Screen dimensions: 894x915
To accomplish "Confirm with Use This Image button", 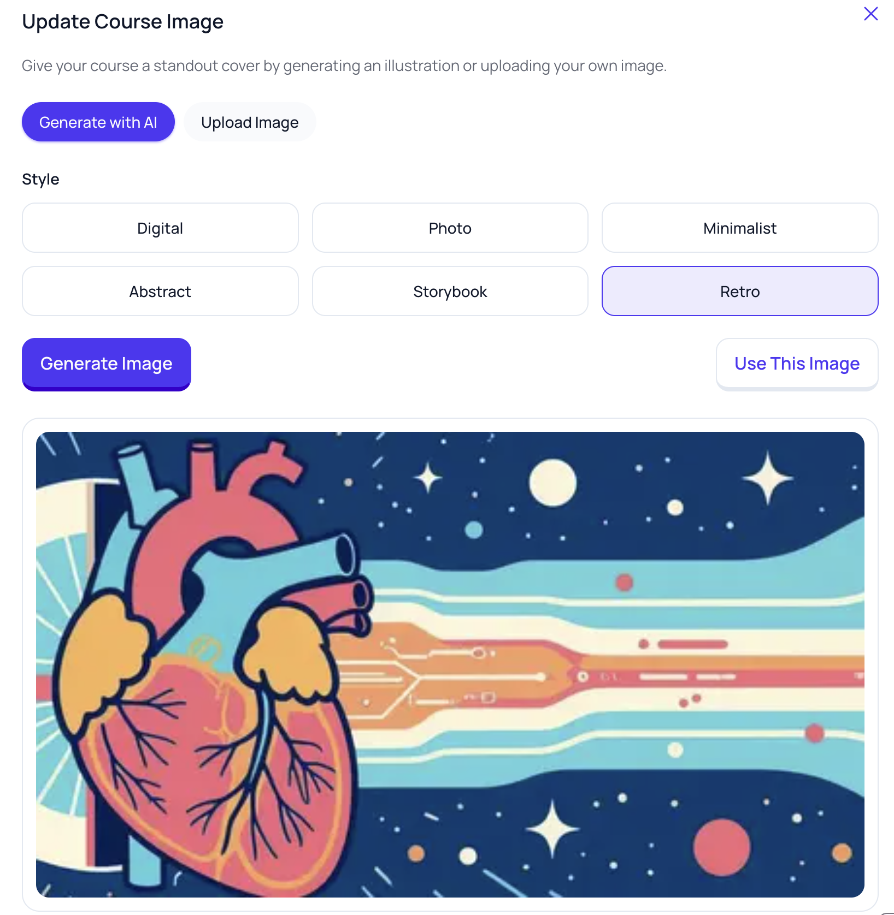I will pos(797,364).
